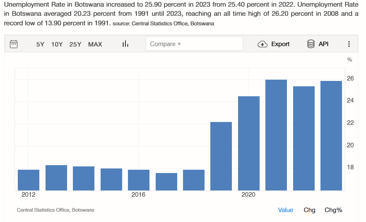Click the Export label
This screenshot has height=222, width=366.
tap(280, 44)
